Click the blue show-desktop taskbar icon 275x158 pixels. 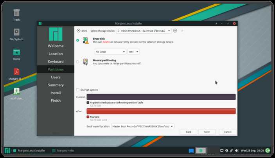click(x=191, y=151)
